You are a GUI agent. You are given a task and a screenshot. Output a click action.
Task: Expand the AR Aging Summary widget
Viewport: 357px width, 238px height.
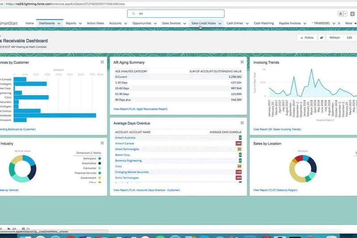(242, 62)
